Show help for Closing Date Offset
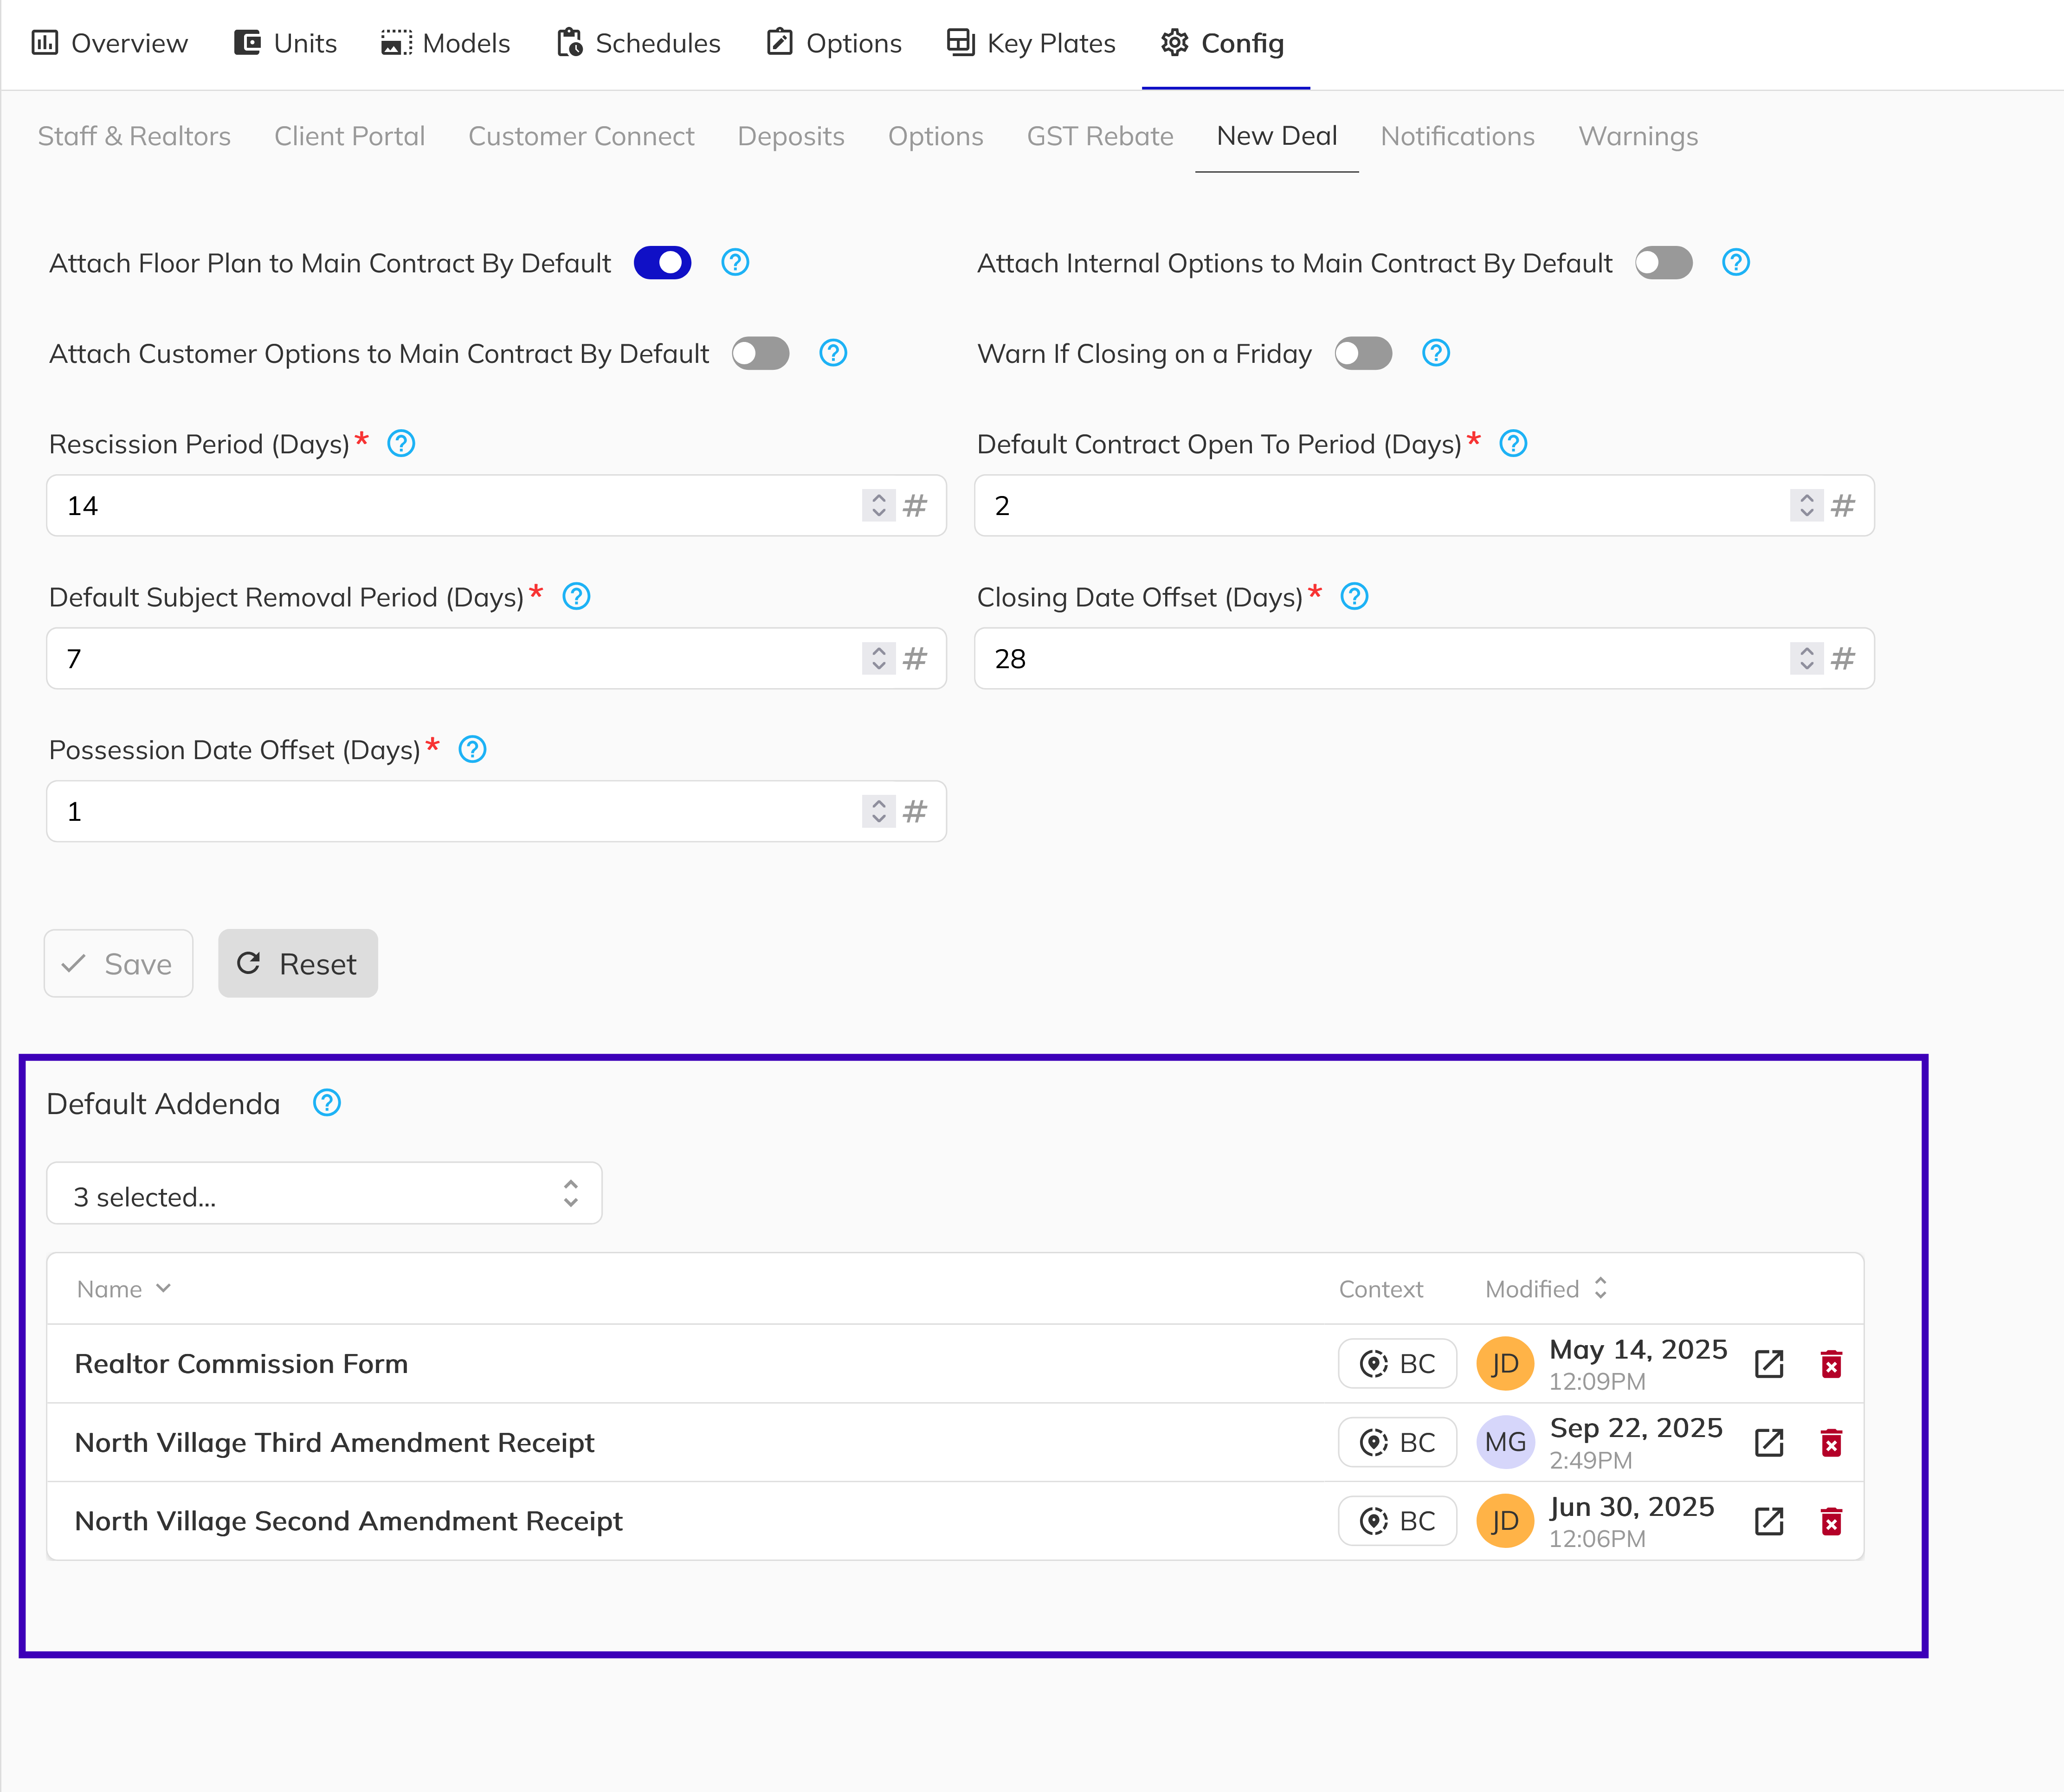This screenshot has height=1792, width=2064. [1354, 596]
